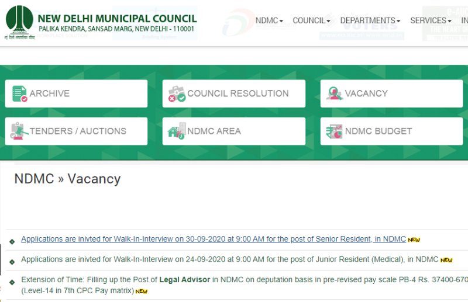Viewport: 468px width, 302px height.
Task: Click the NEW badge beside Junior Resident notice
Action: pyautogui.click(x=446, y=260)
